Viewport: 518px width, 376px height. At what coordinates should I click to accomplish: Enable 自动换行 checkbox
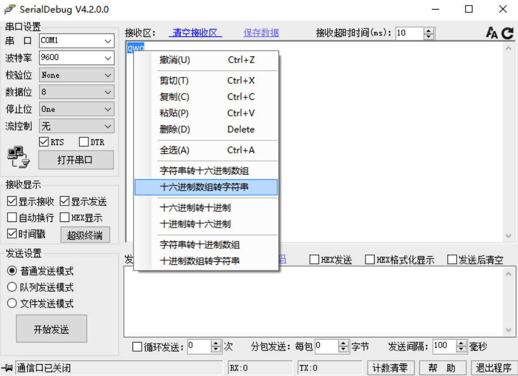coord(12,217)
